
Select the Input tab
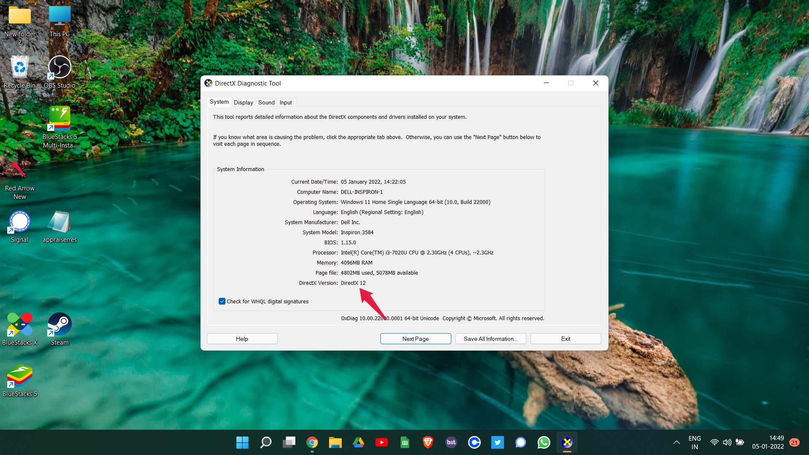[x=286, y=102]
